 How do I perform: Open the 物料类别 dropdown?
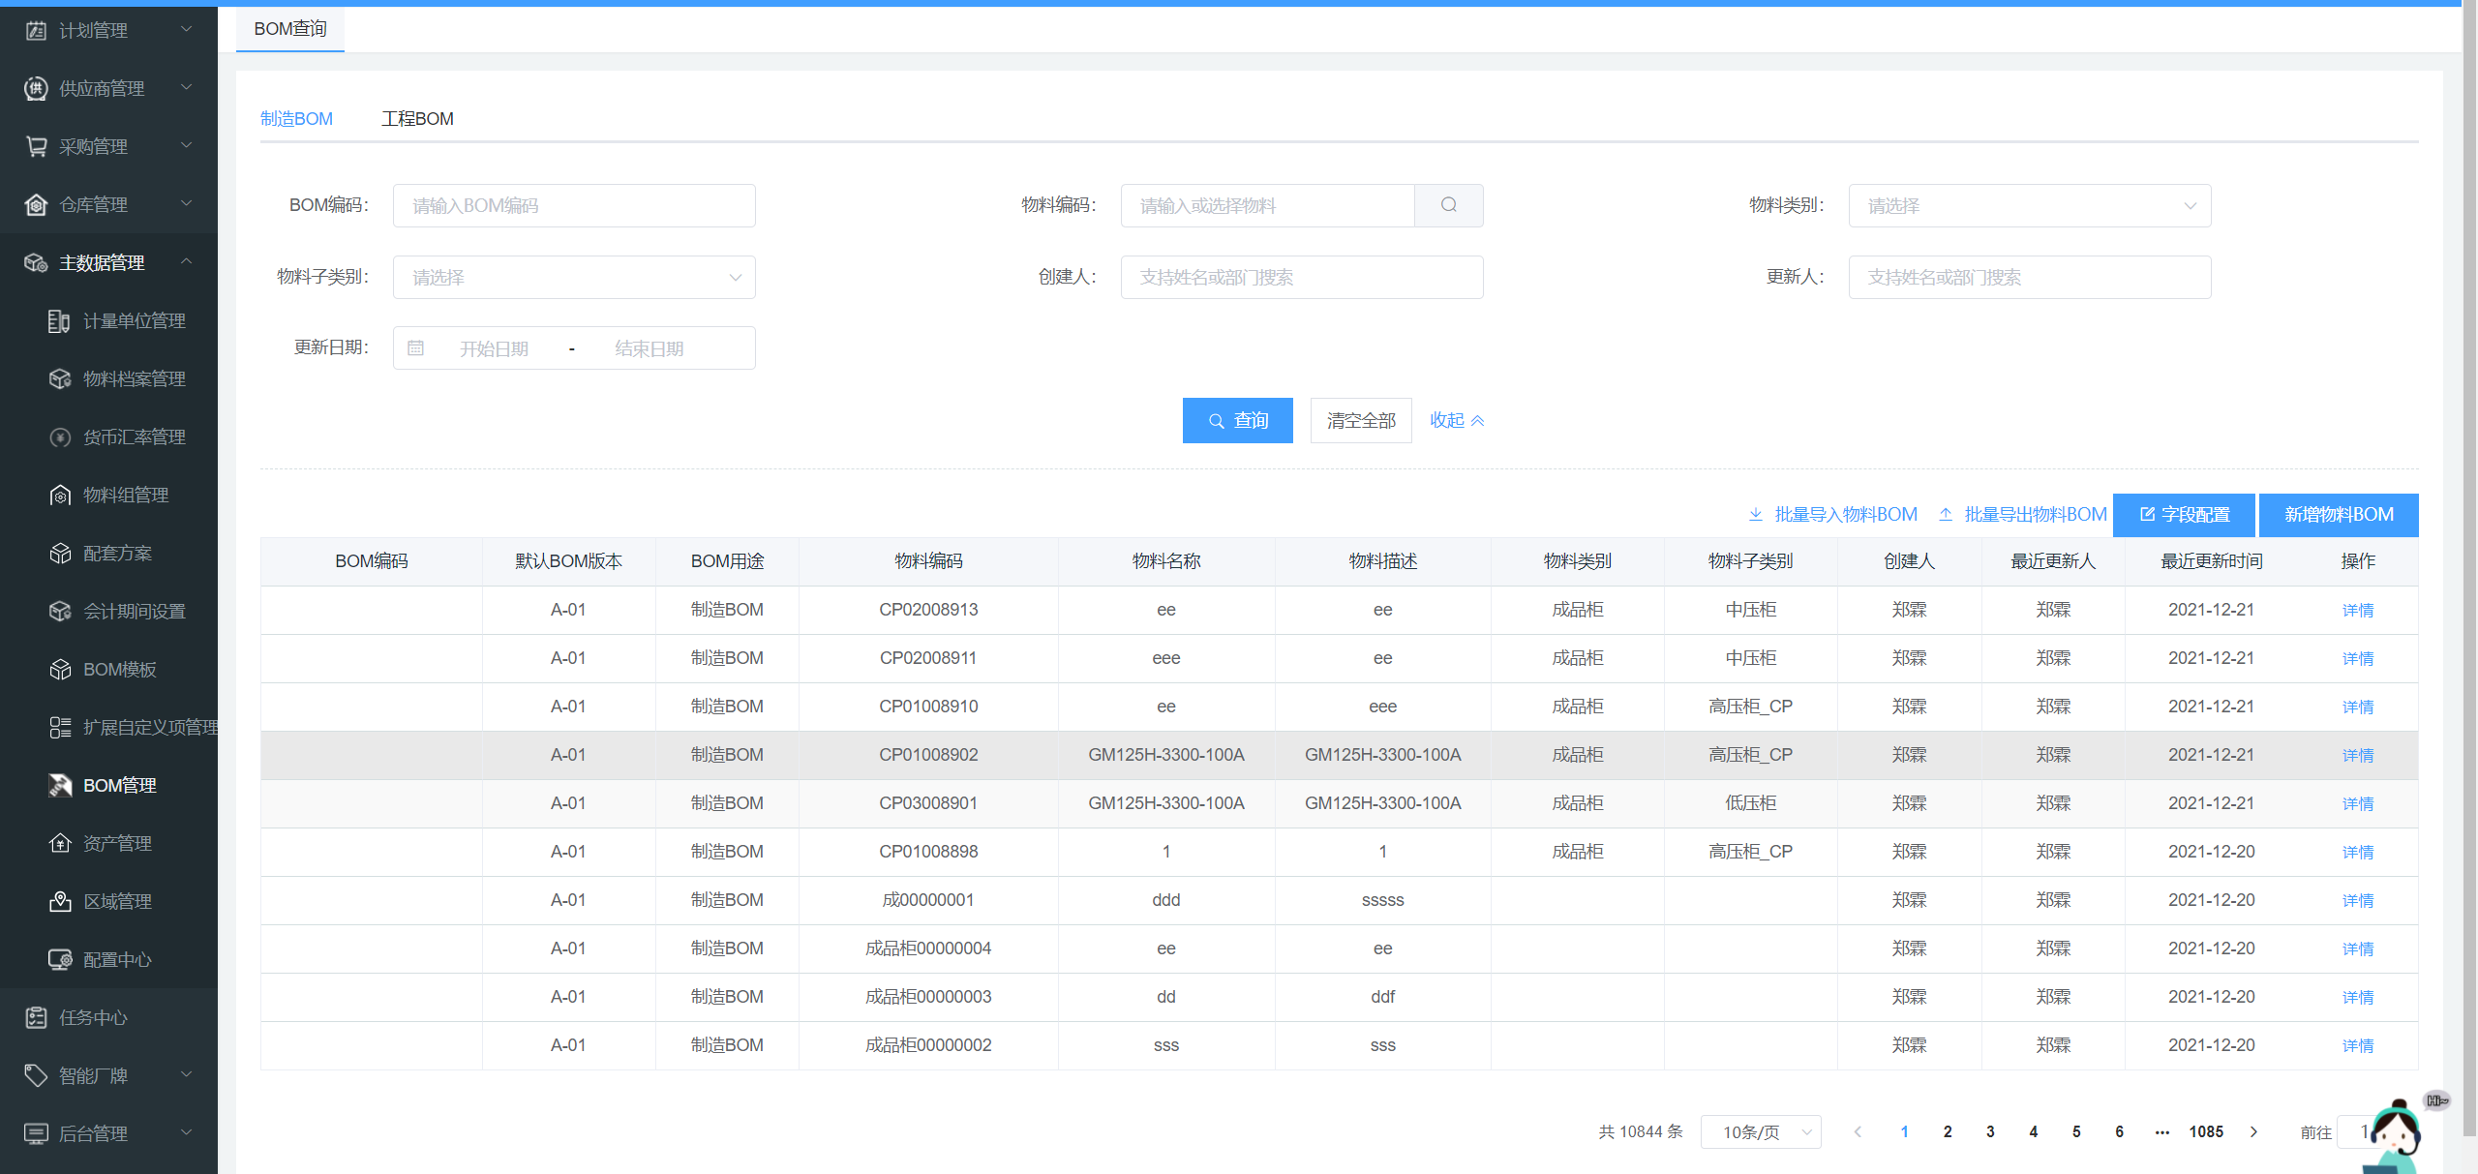click(x=2029, y=205)
